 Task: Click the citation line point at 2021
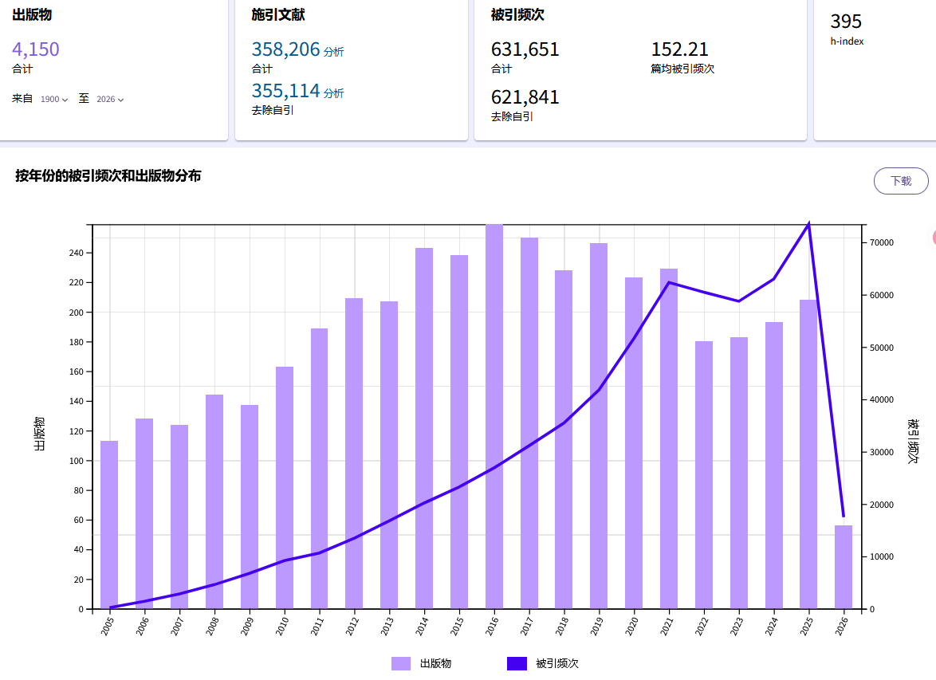(669, 282)
